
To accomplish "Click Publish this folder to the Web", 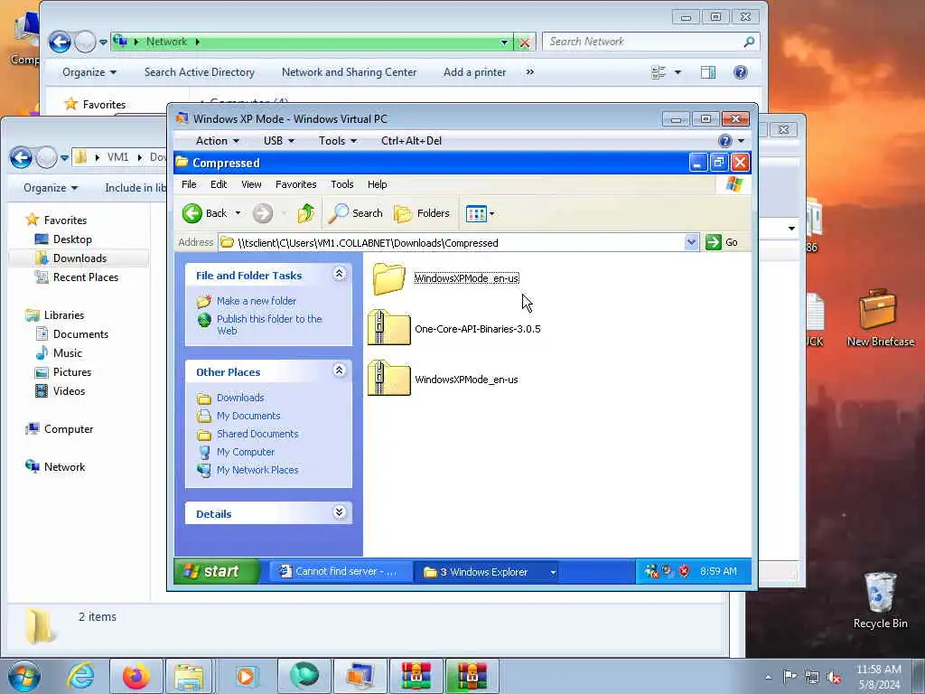I will (x=269, y=324).
